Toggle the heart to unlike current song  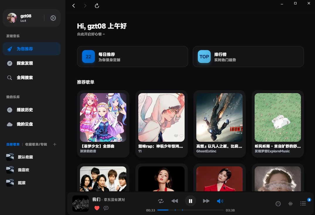click(97, 208)
